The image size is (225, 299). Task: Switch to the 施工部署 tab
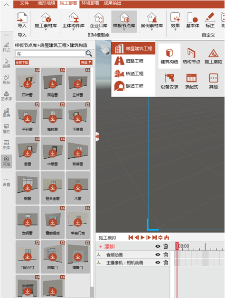[x=68, y=3]
